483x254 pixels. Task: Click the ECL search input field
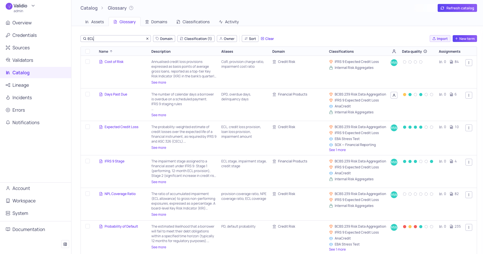pos(116,39)
